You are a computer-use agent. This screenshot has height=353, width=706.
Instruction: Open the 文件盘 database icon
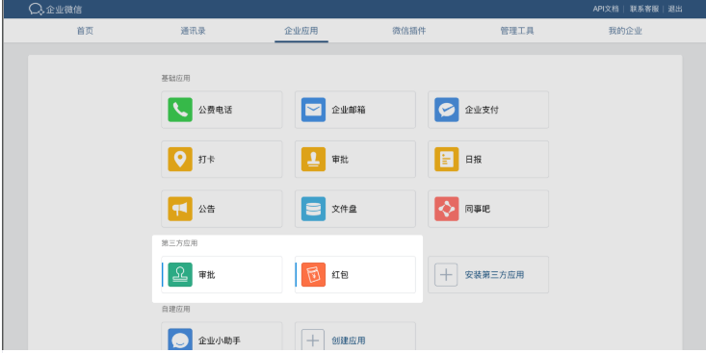pyautogui.click(x=313, y=209)
